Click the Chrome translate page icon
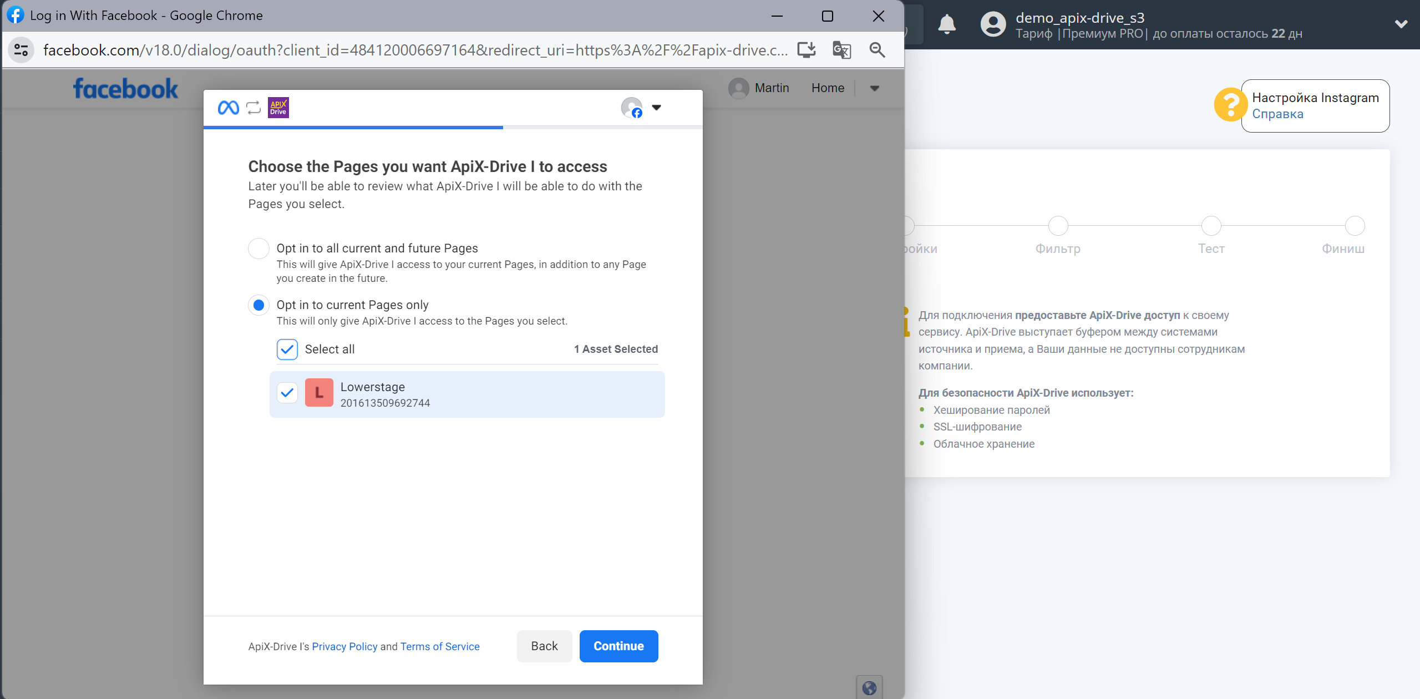1420x699 pixels. pos(842,50)
